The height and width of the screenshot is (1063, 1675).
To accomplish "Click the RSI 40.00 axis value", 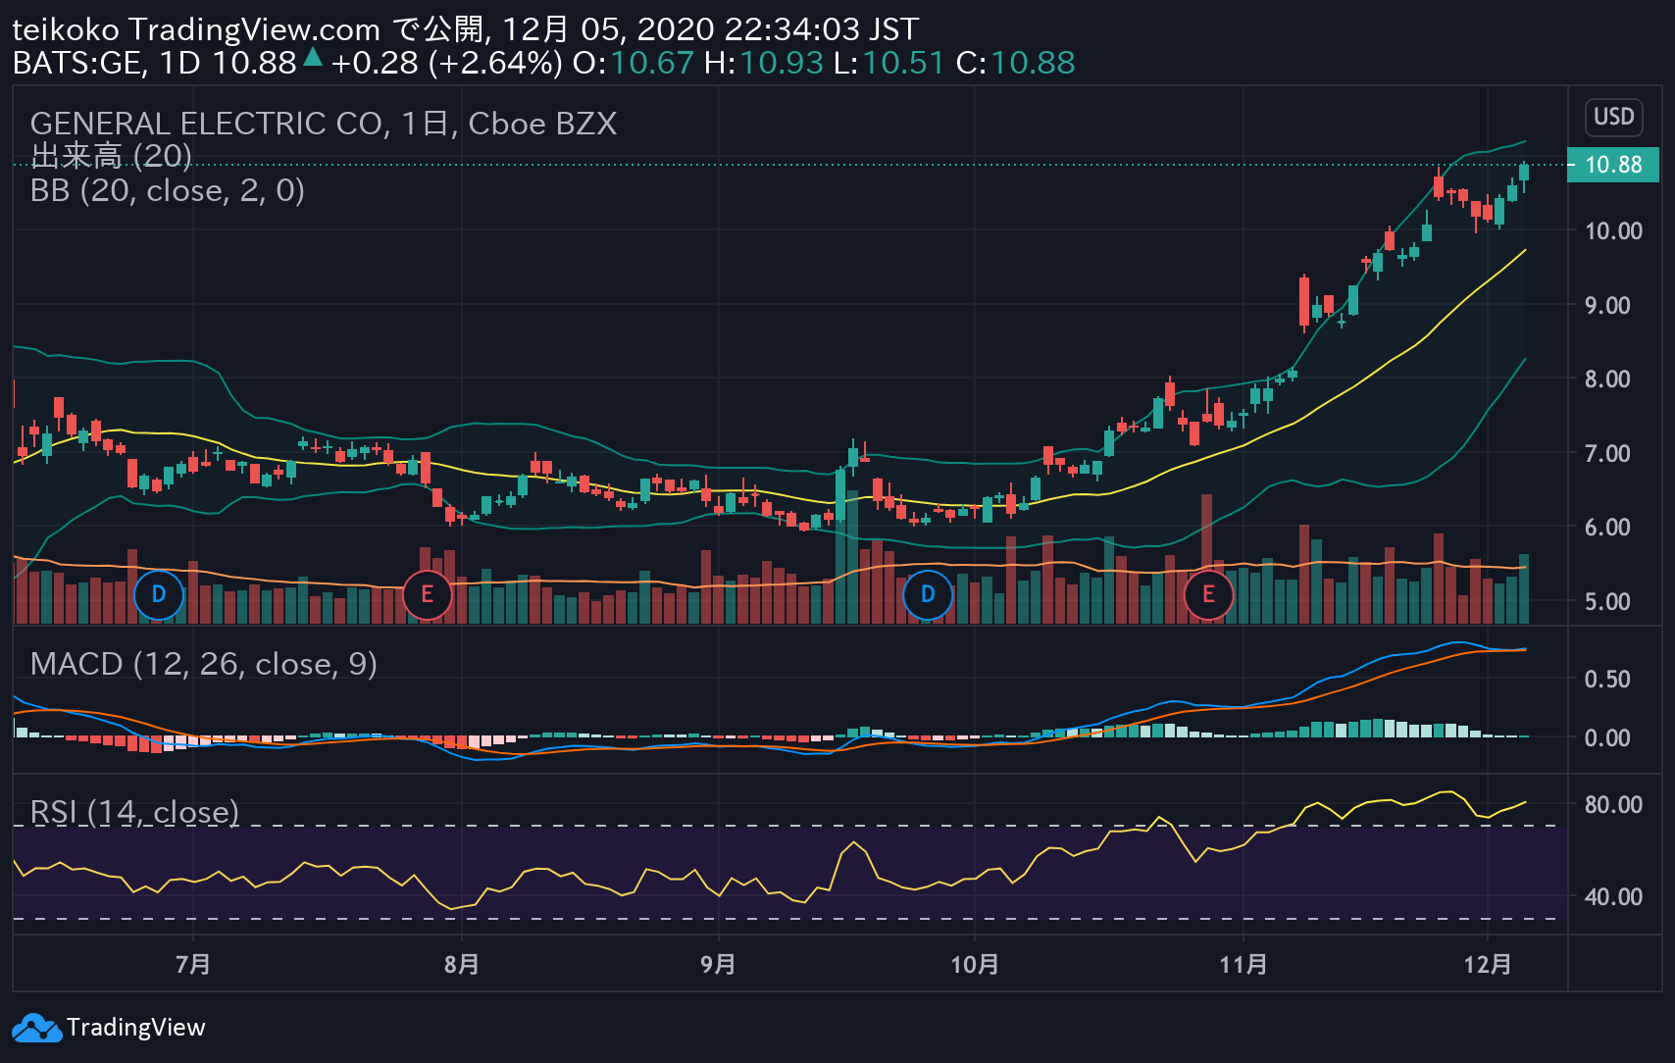I will click(x=1613, y=897).
